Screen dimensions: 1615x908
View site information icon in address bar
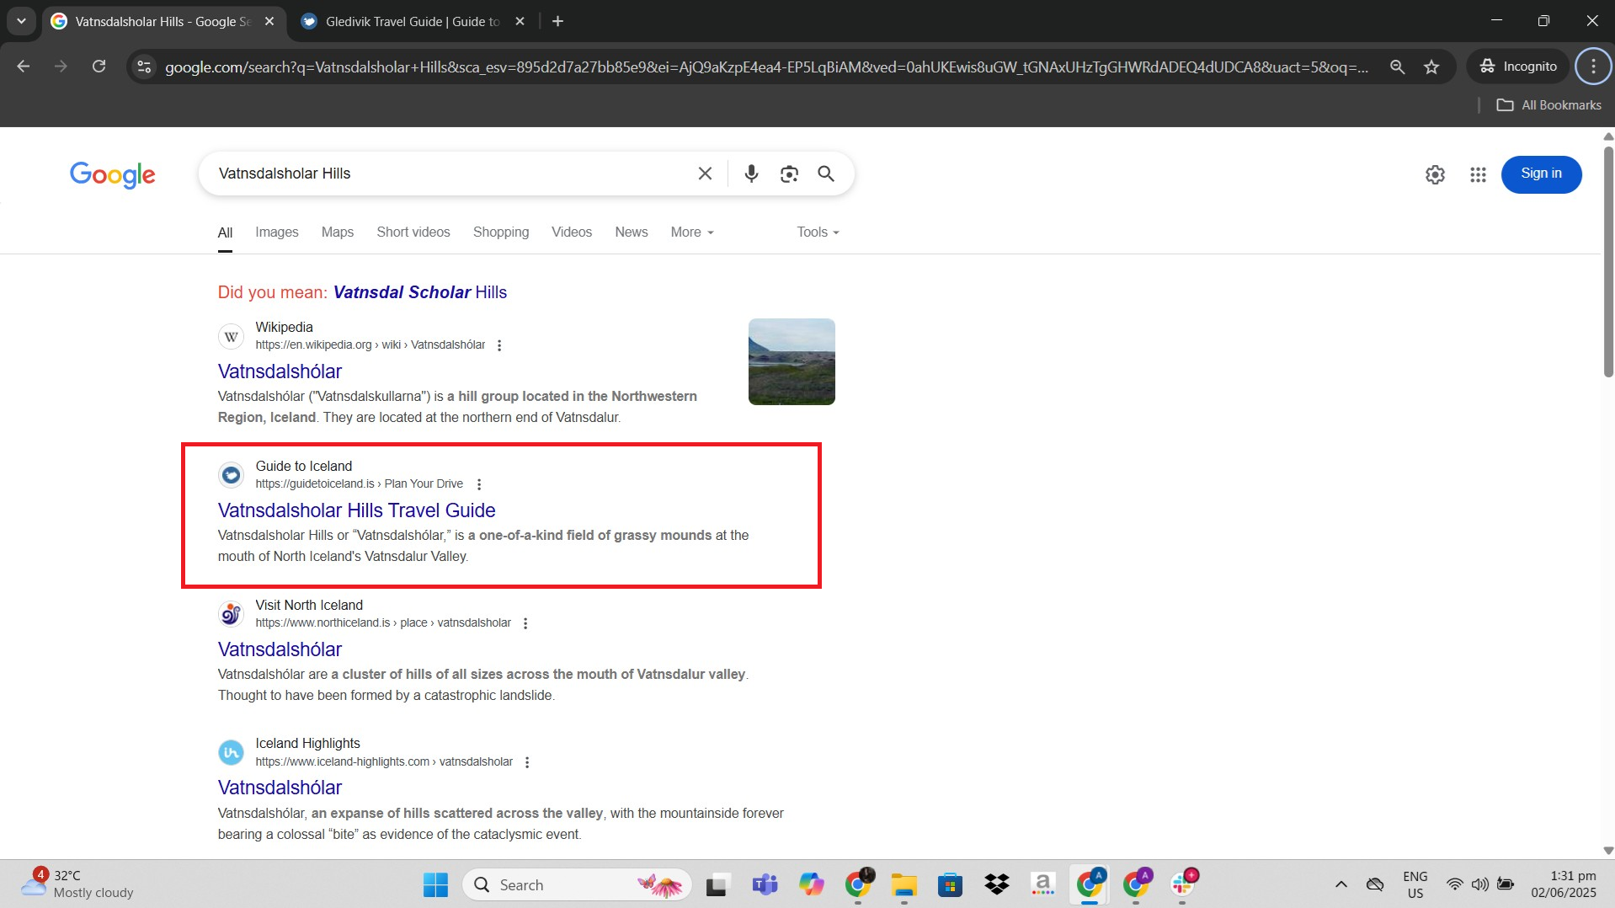coord(144,67)
